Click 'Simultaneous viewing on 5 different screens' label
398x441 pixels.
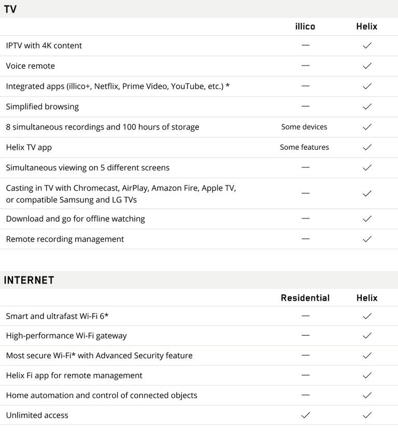pyautogui.click(x=88, y=167)
